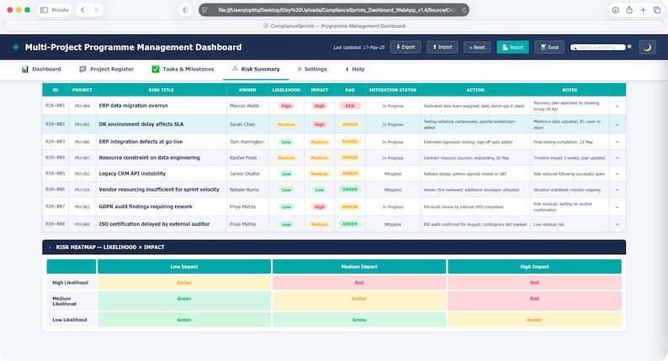Screen dimensions: 668x361
Task: Click the Export button
Action: (406, 47)
